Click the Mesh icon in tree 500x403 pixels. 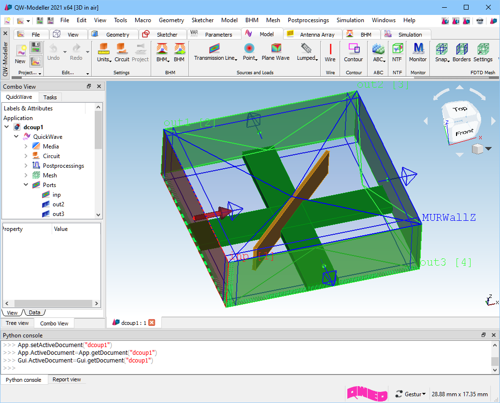(36, 175)
